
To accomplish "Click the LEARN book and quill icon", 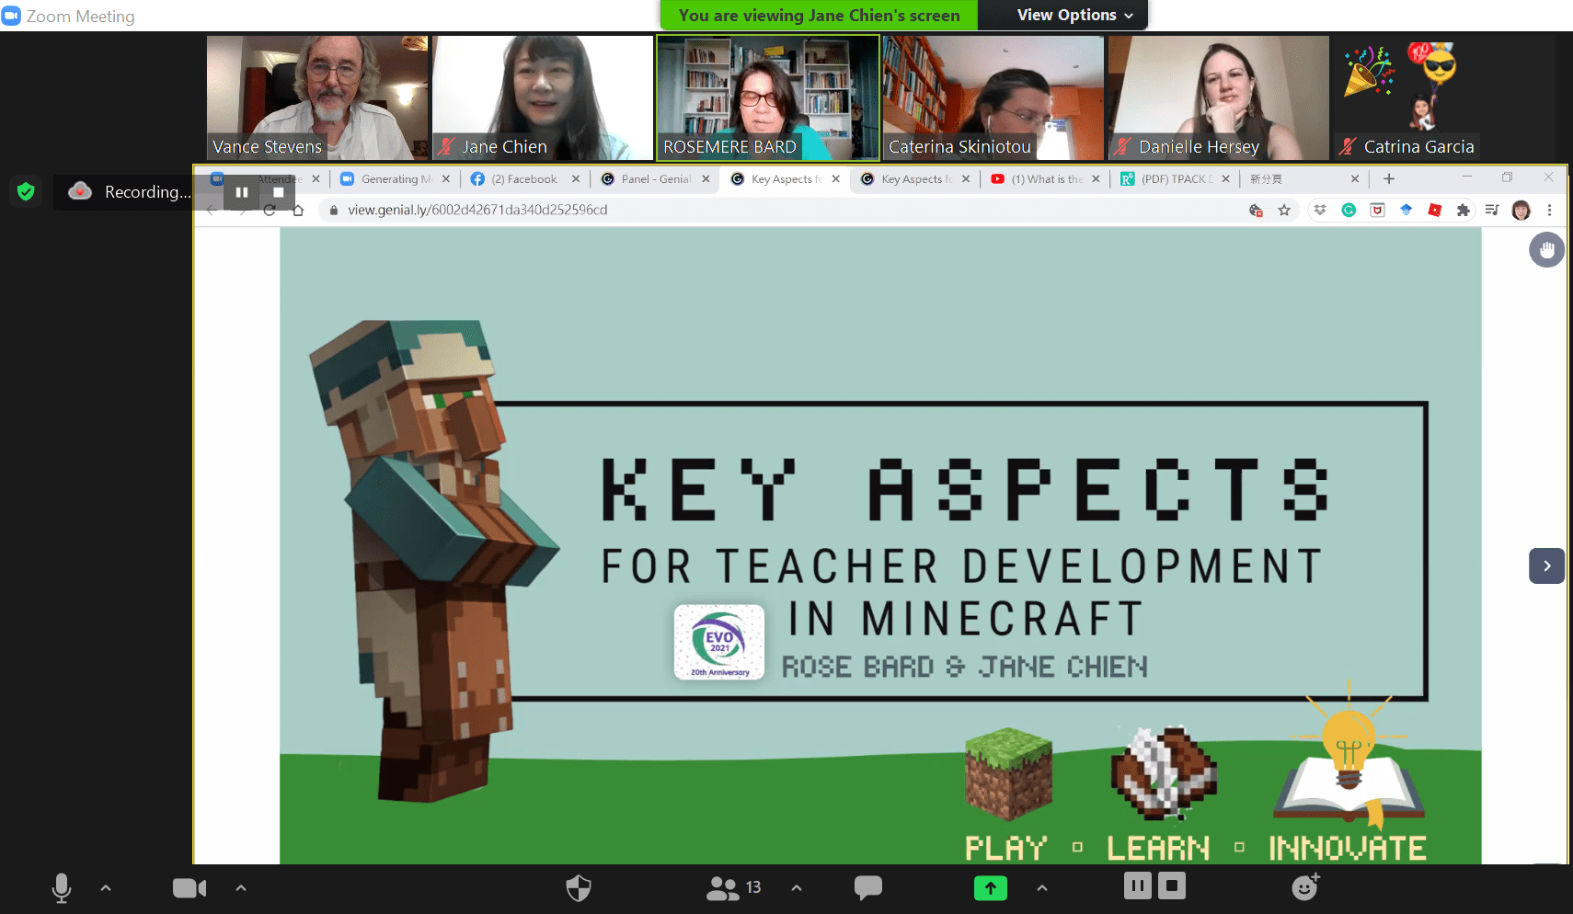I will point(1164,773).
